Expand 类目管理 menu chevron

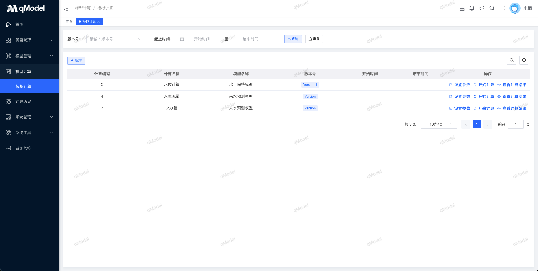52,40
